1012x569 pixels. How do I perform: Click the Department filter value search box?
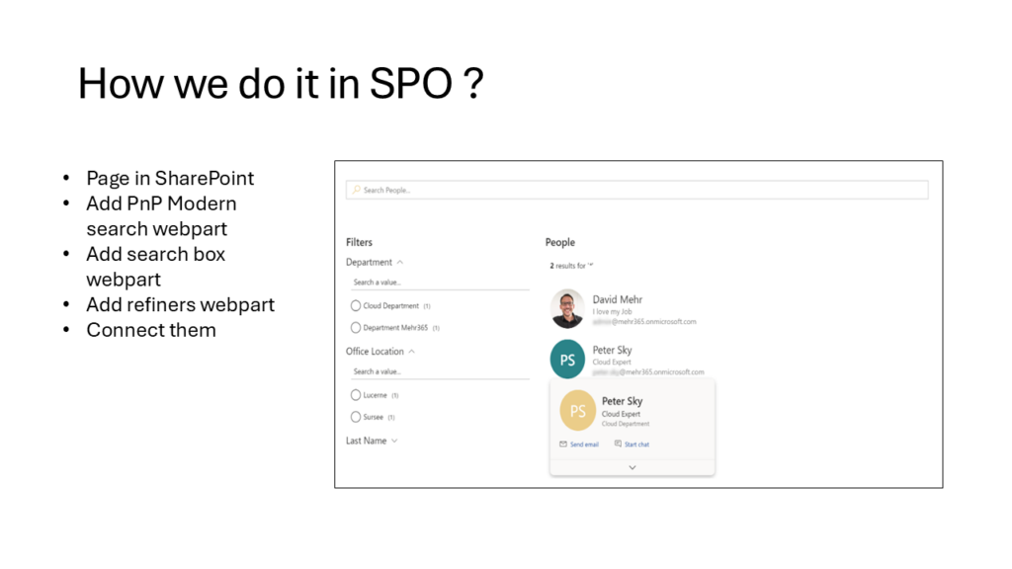[441, 282]
